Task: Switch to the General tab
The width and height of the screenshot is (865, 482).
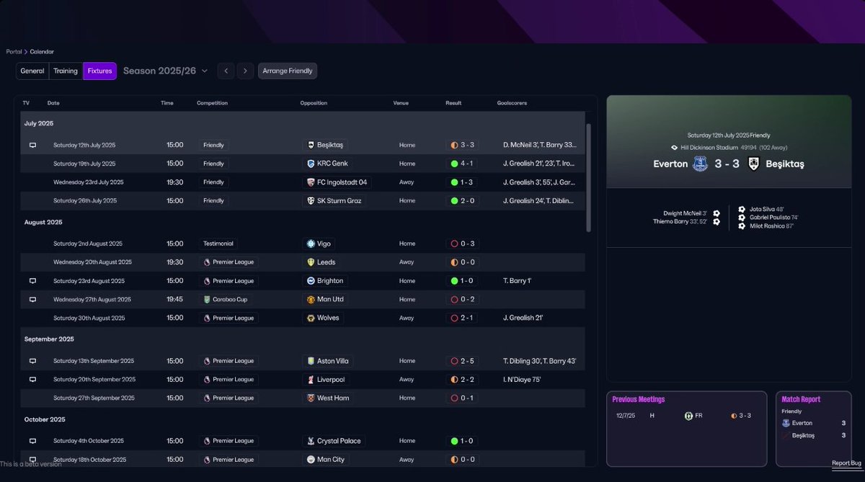Action: click(x=32, y=71)
